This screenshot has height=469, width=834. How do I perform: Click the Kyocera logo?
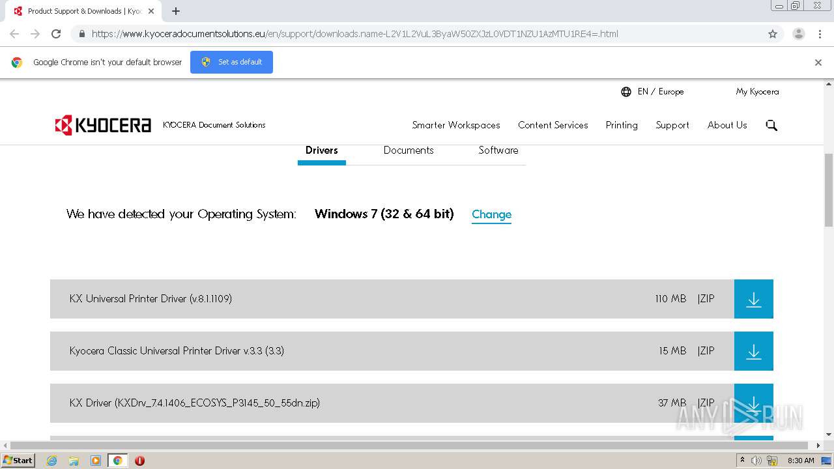(103, 125)
